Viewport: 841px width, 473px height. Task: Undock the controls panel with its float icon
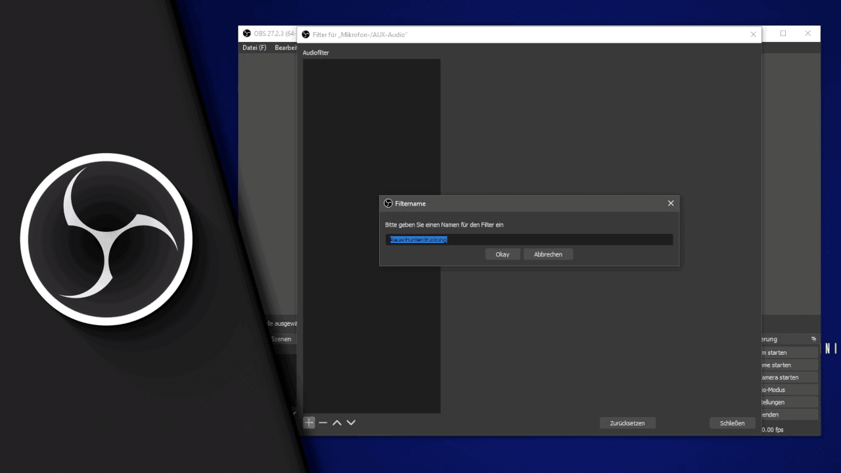click(x=813, y=339)
